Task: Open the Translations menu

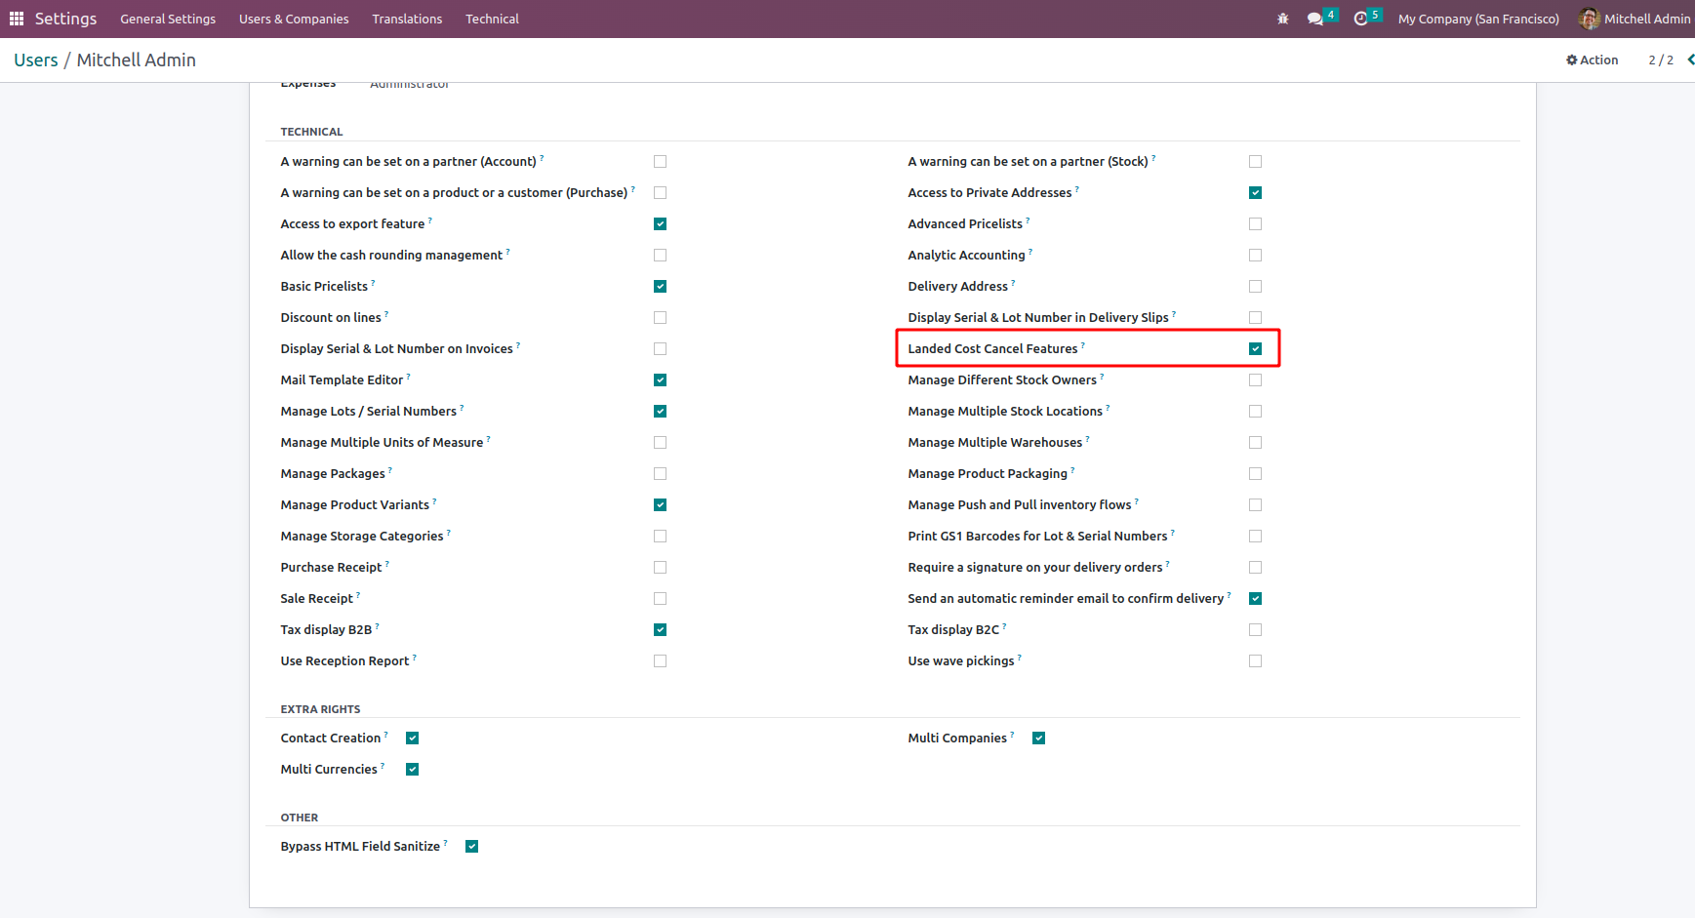Action: click(x=407, y=19)
